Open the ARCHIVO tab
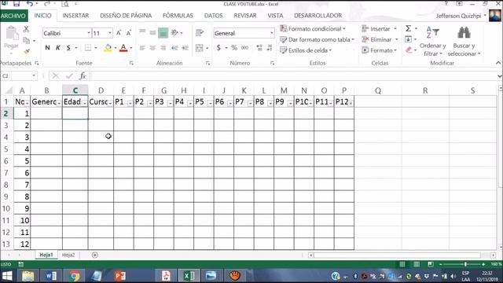Viewport: 503px width, 283px height. tap(13, 16)
